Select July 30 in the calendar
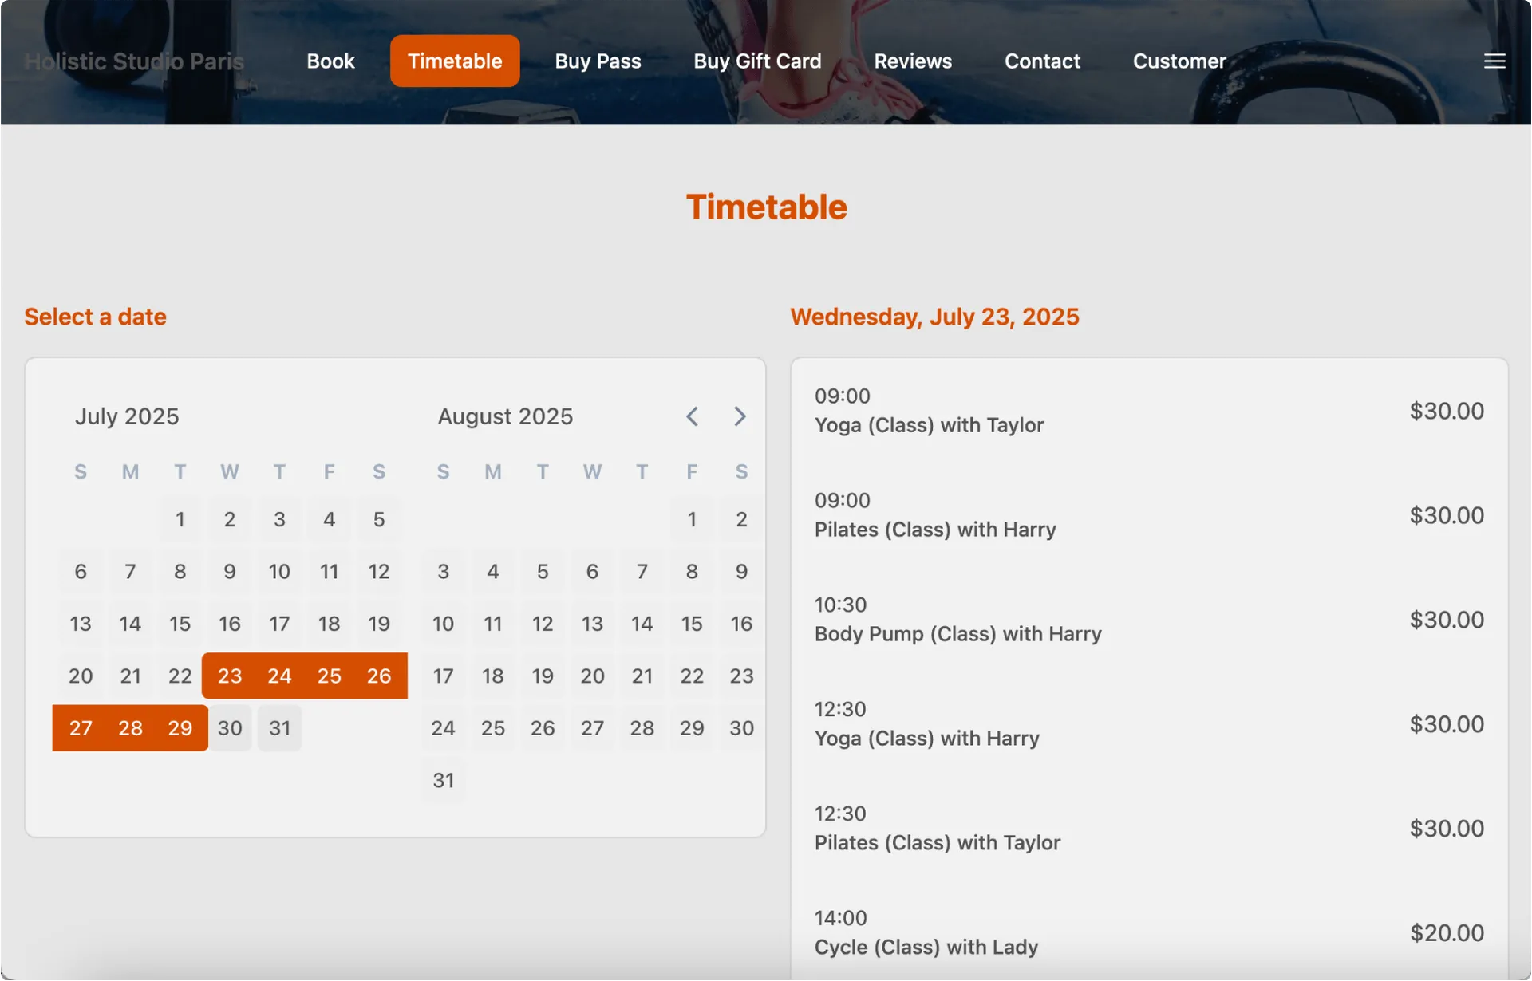Screen dimensions: 1532x981 tap(230, 727)
